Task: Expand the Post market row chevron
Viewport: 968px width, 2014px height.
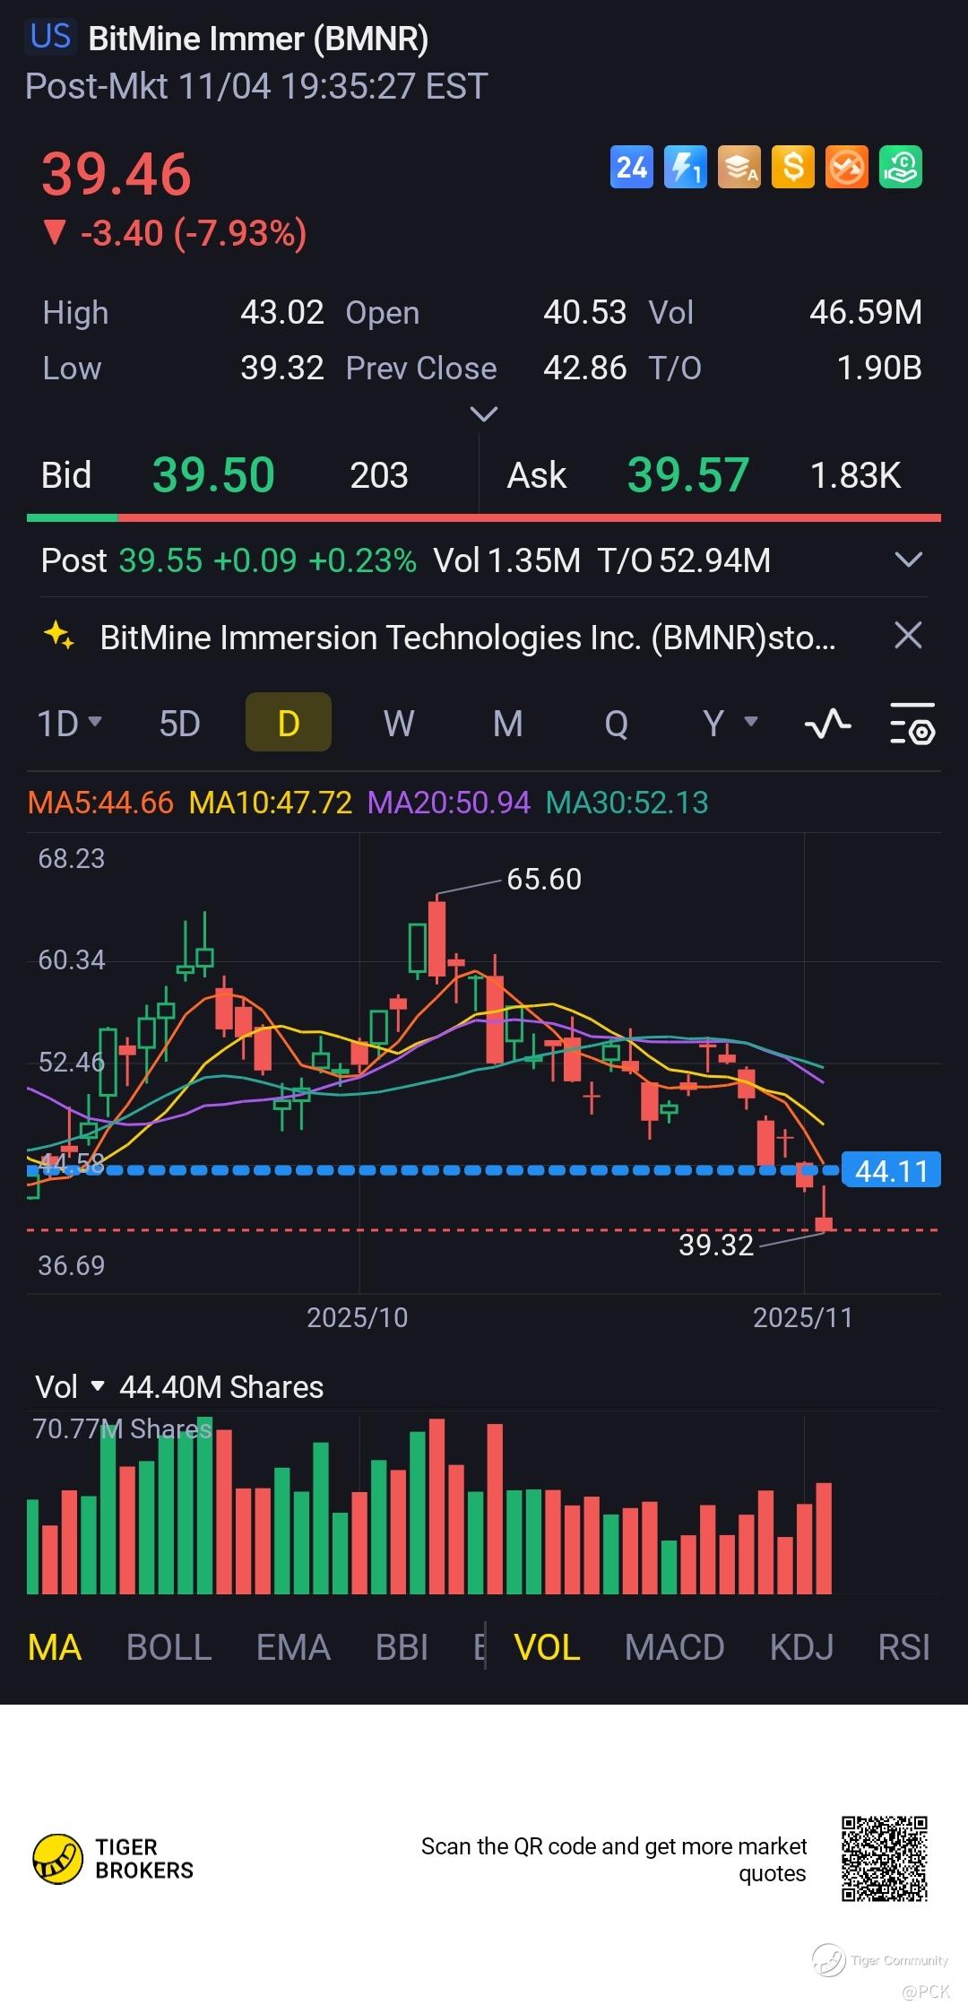Action: (x=909, y=560)
